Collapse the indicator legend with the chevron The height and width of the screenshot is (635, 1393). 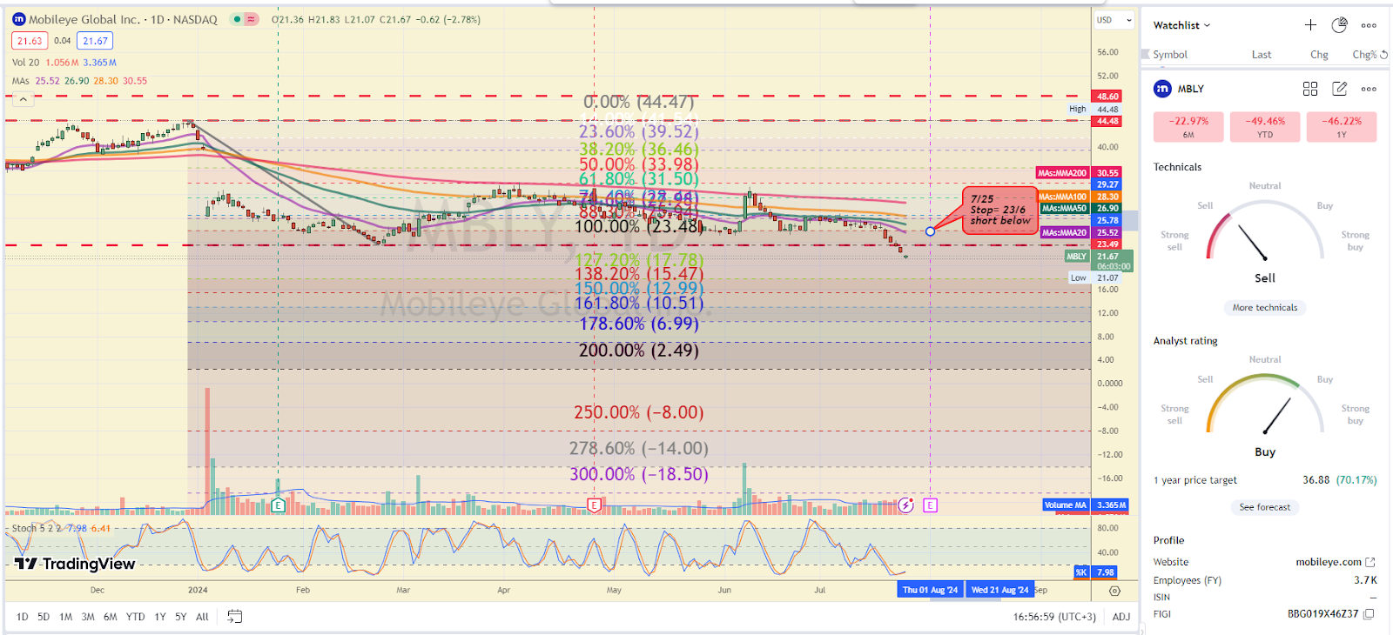pyautogui.click(x=24, y=99)
